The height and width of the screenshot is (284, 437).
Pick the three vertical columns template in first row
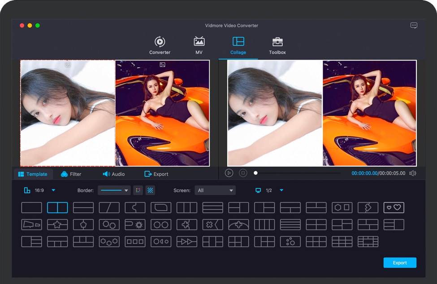186,207
